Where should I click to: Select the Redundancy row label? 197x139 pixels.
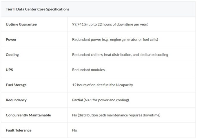16,100
